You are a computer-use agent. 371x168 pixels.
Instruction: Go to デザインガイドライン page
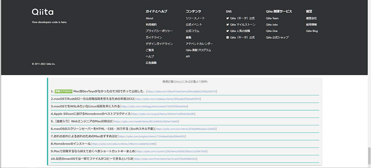click(x=159, y=44)
